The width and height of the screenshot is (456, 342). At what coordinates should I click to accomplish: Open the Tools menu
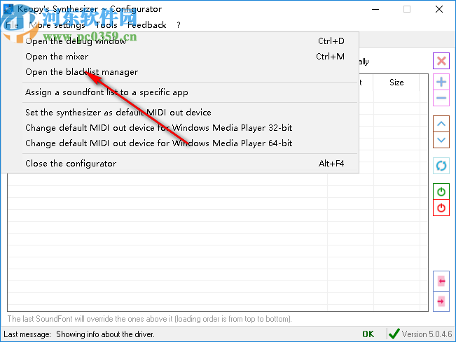(106, 25)
